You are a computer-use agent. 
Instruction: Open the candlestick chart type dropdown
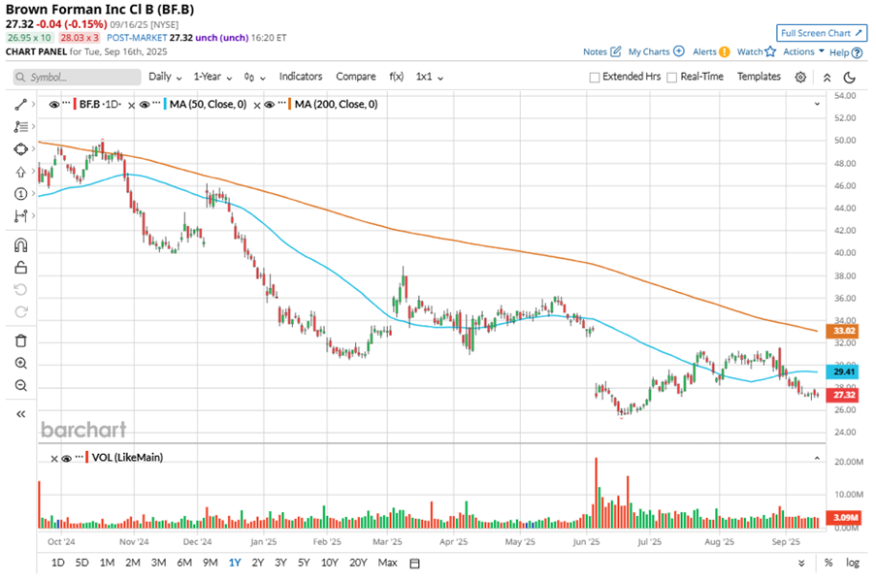coord(254,77)
